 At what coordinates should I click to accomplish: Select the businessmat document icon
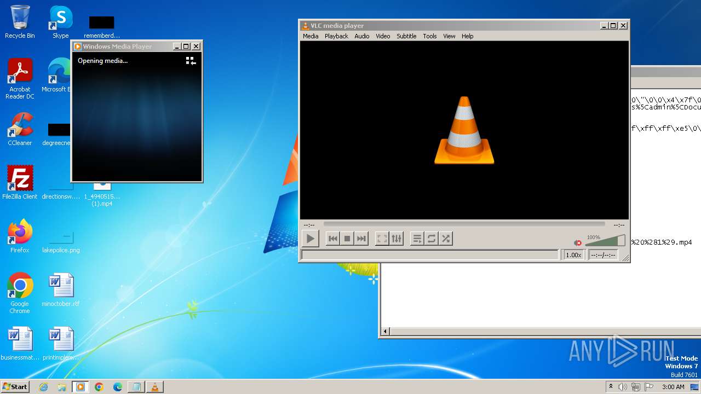(x=20, y=344)
